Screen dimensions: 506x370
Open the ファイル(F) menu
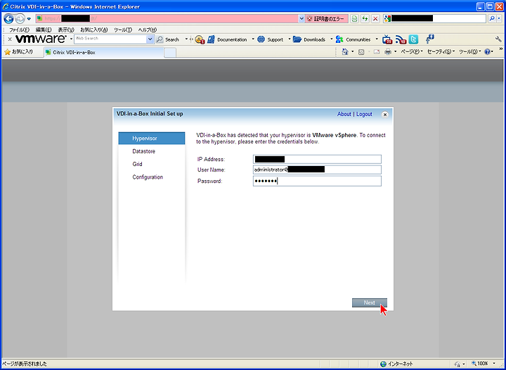19,30
